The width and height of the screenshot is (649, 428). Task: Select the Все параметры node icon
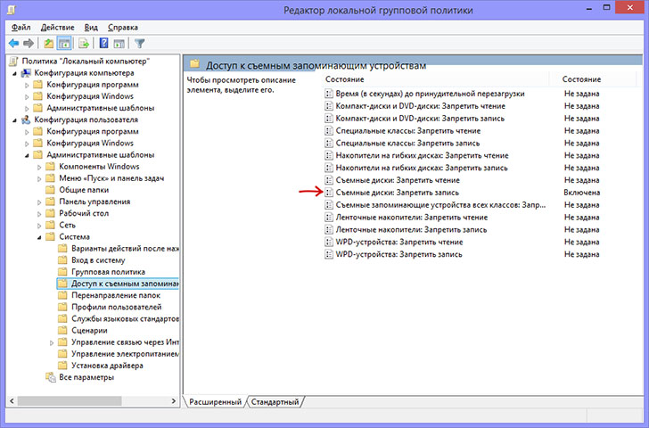(x=50, y=377)
